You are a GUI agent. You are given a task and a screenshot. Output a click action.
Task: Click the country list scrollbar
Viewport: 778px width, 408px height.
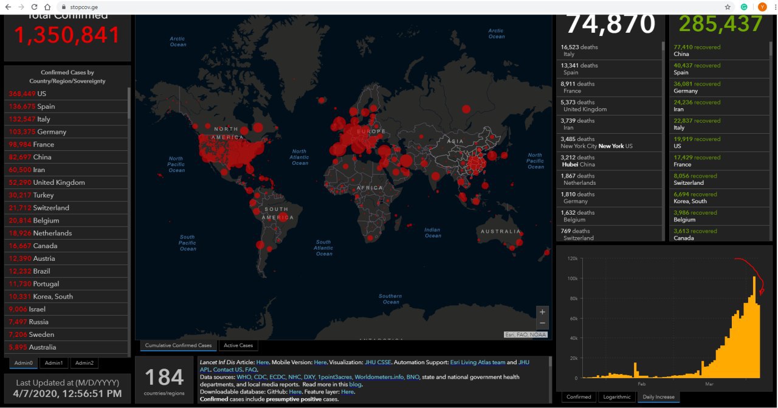click(x=129, y=102)
